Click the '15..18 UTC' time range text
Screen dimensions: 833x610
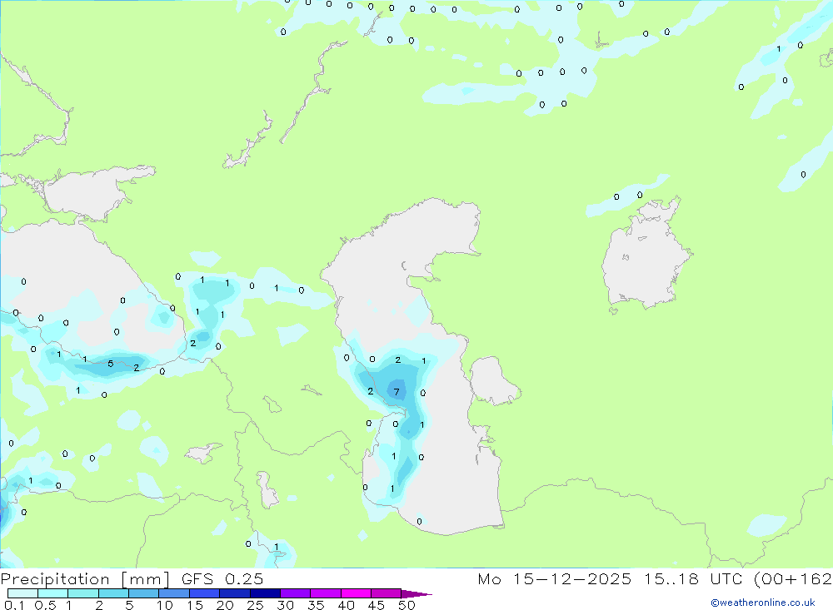point(693,579)
